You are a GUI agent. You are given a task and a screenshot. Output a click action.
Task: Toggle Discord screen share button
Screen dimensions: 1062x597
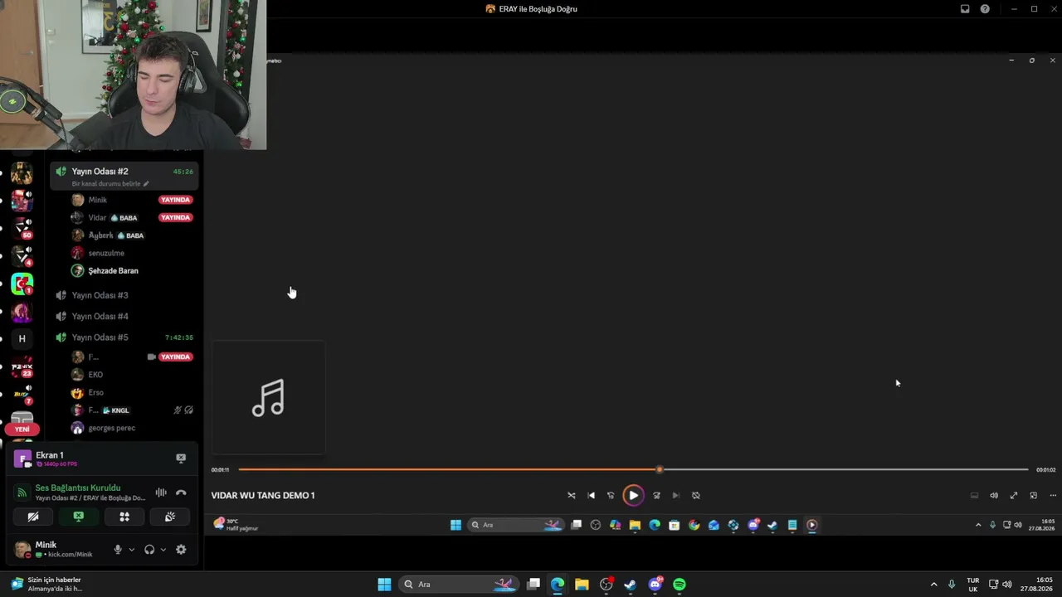[78, 517]
